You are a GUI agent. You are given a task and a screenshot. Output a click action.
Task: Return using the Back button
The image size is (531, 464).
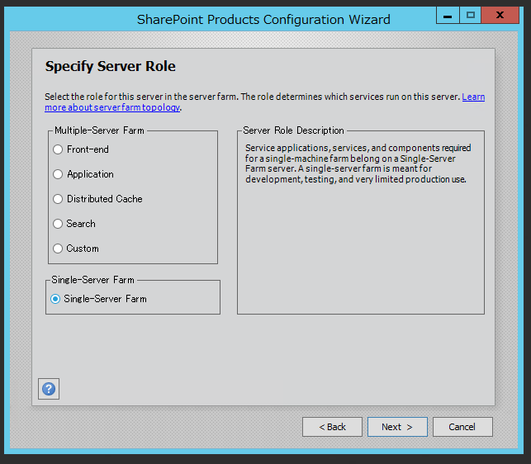[332, 427]
